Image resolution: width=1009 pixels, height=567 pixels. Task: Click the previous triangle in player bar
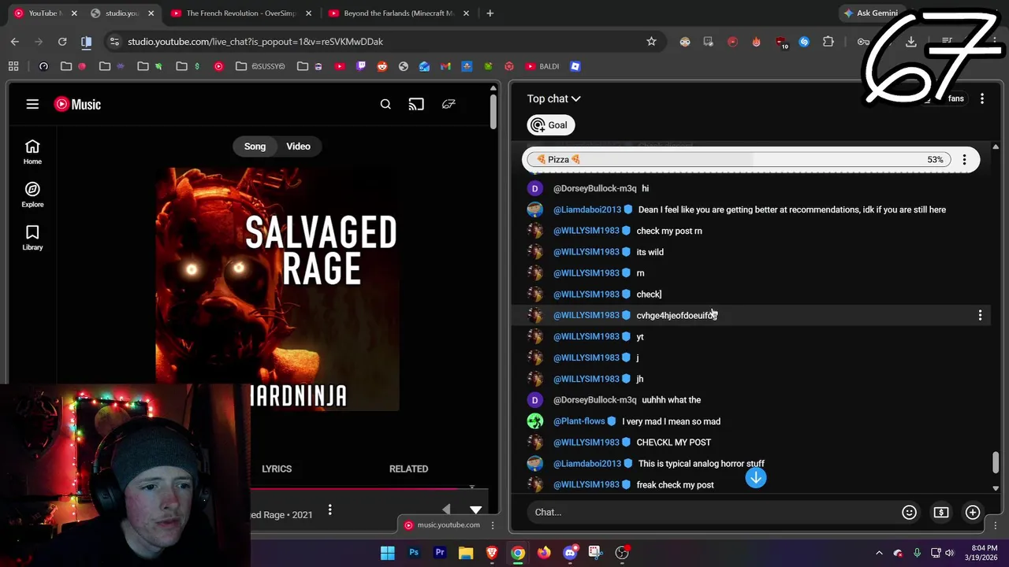pos(447,510)
